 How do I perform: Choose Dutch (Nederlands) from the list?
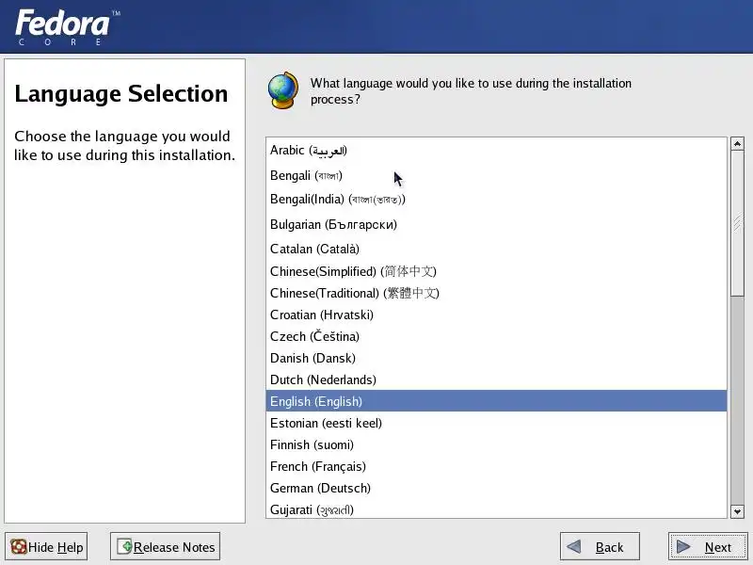click(x=323, y=380)
